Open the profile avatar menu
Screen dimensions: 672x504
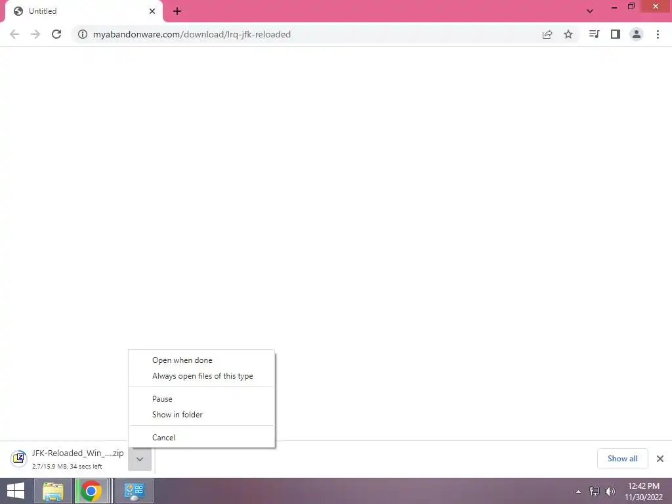[x=637, y=34]
